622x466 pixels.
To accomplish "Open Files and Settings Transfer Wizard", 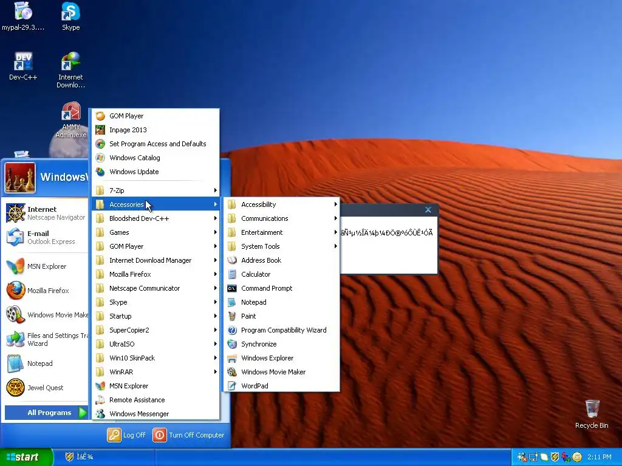I will 46,339.
